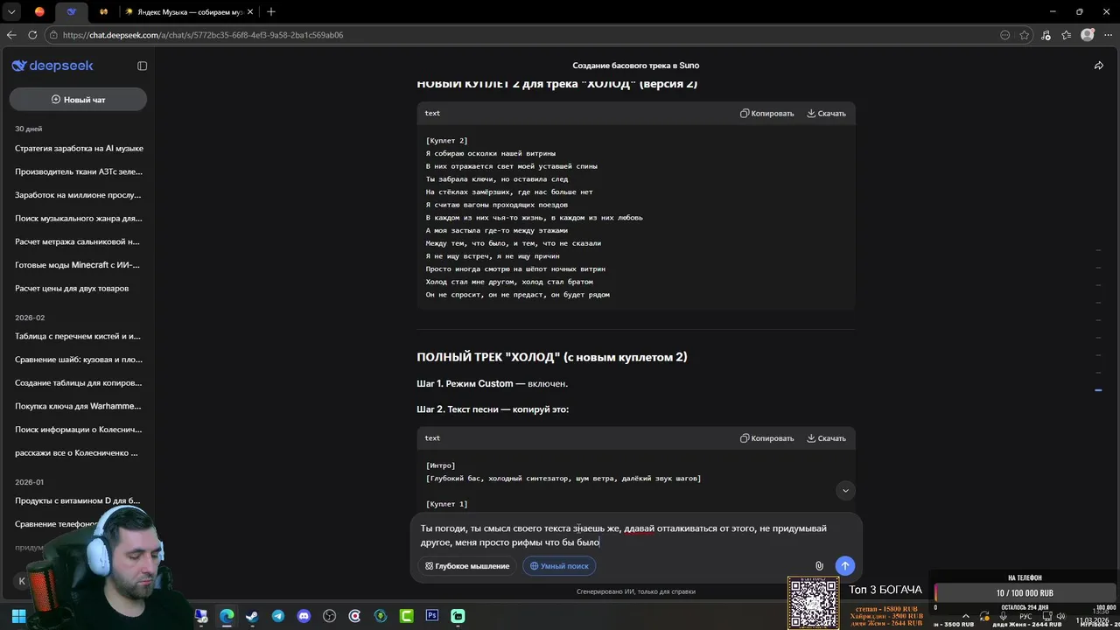Attach a file with the paperclip icon
1120x630 pixels.
pos(819,566)
